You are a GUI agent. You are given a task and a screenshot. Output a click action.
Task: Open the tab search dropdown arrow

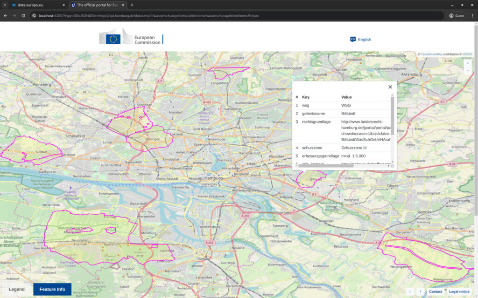(x=5, y=5)
